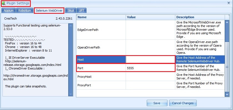Image resolution: width=233 pixels, height=110 pixels.
Task: Select the OperaDriverPath row name
Action: pyautogui.click(x=101, y=47)
